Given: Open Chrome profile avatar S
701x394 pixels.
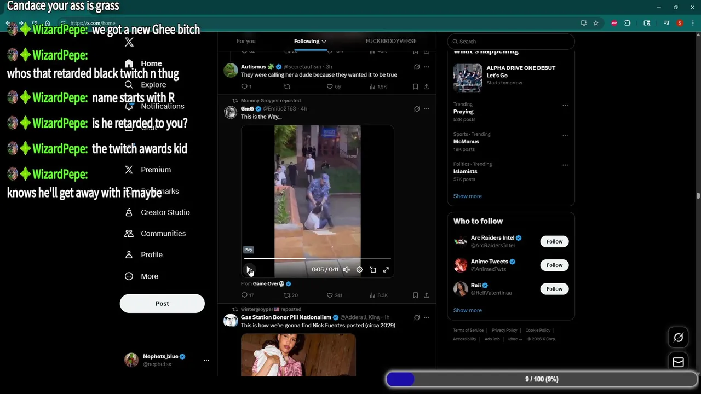Looking at the screenshot, I should point(680,23).
